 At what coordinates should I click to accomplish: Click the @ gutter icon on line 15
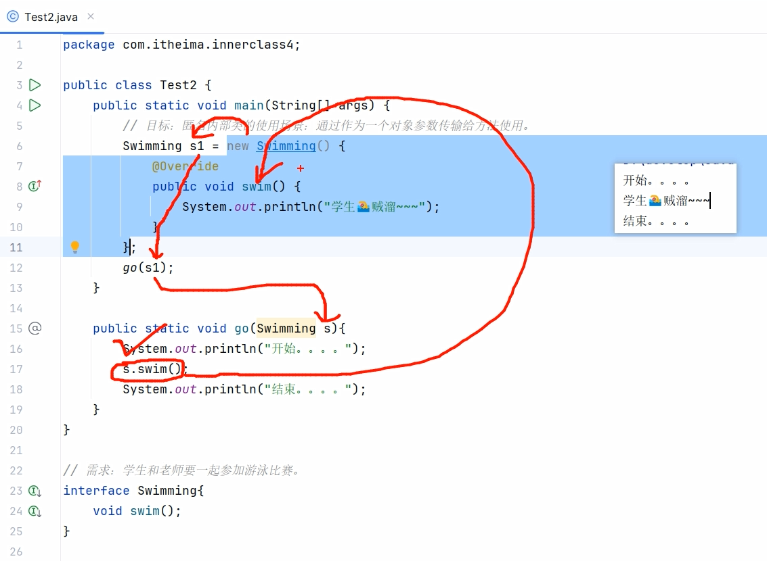tap(35, 328)
